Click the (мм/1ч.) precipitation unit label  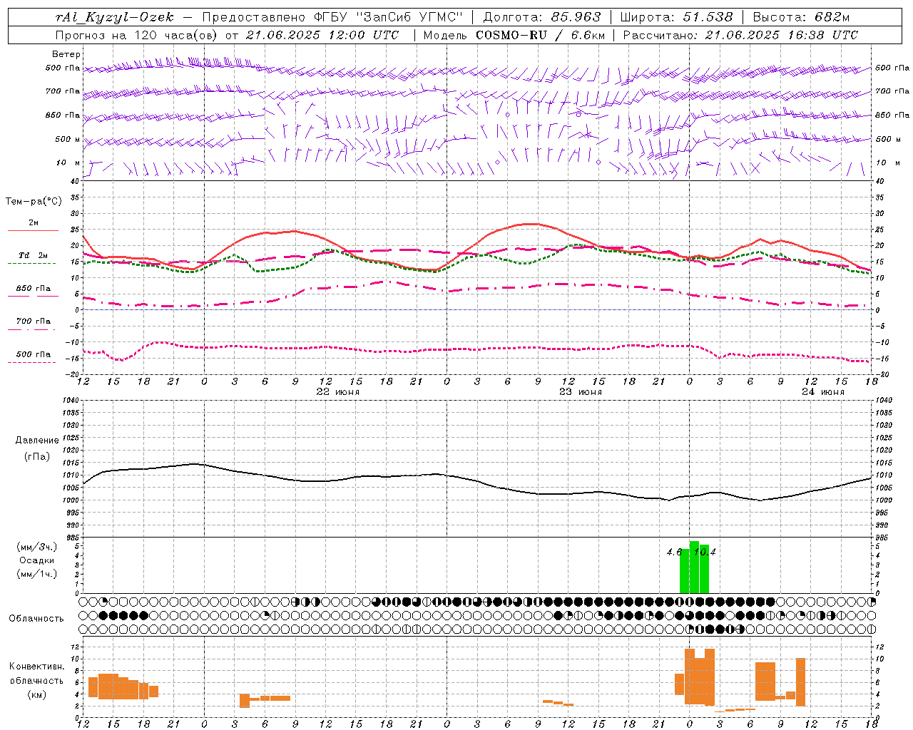click(37, 574)
